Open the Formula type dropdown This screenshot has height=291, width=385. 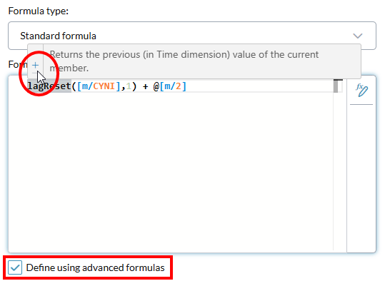(192, 36)
